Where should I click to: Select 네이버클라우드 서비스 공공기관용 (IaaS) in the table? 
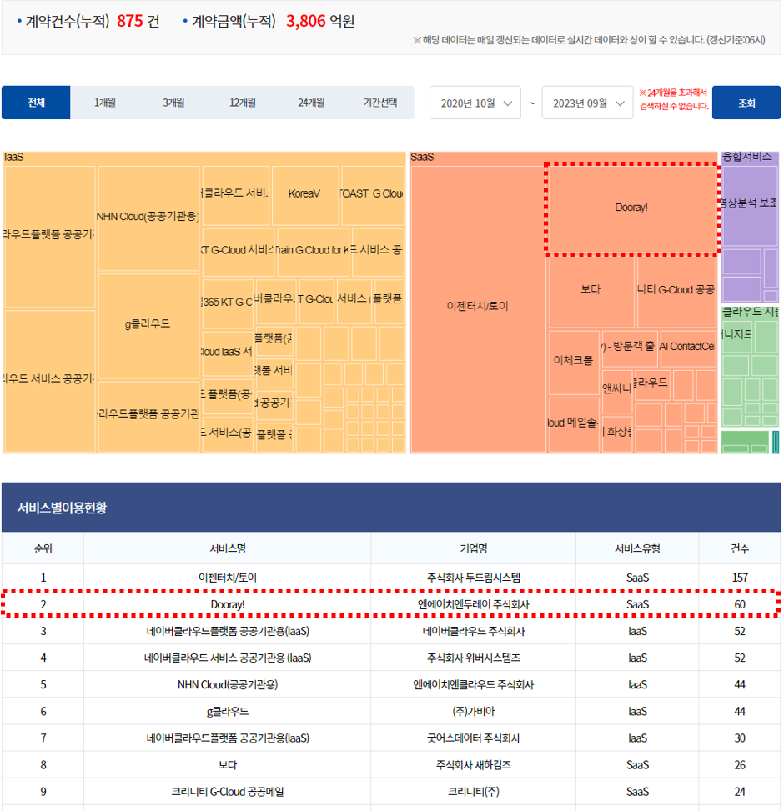coord(228,658)
